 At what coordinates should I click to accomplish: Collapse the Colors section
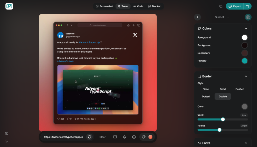[x=246, y=29]
